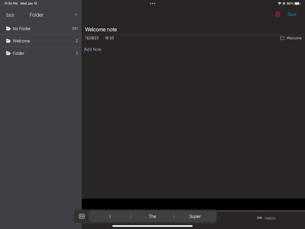The height and width of the screenshot is (229, 305).
Task: Open the No Folder row
Action: [42, 29]
